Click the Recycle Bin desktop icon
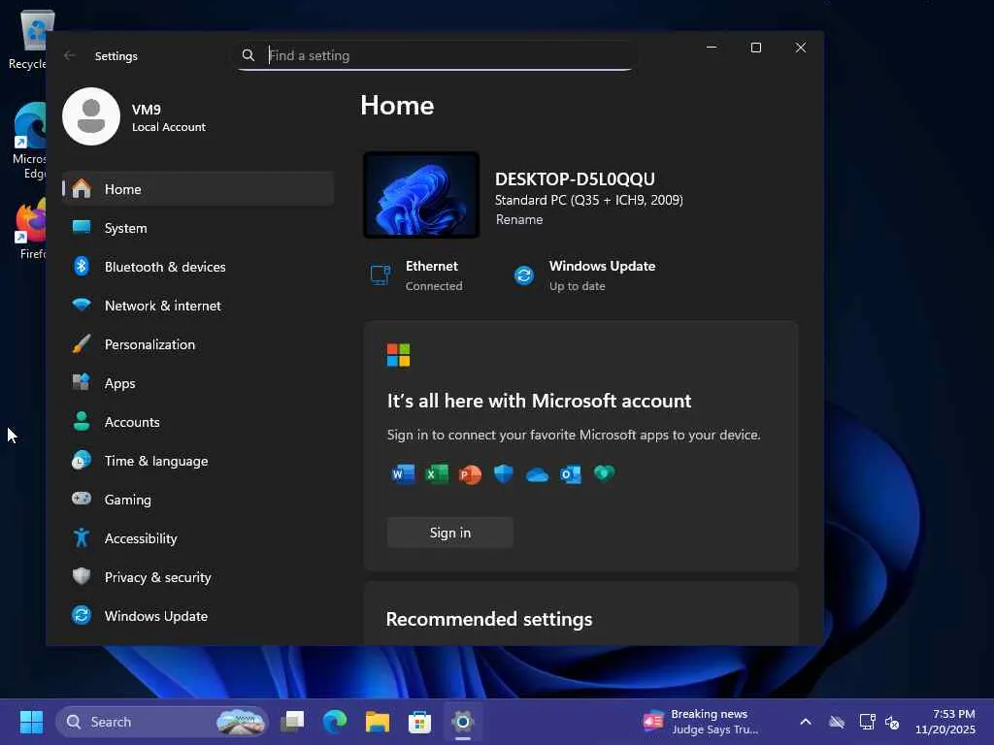Screen dimensions: 994x745 click(x=29, y=40)
